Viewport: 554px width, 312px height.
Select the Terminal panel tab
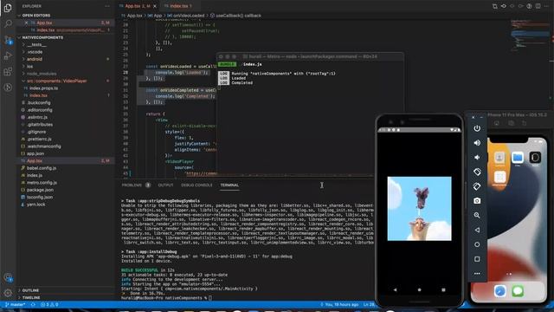[229, 185]
